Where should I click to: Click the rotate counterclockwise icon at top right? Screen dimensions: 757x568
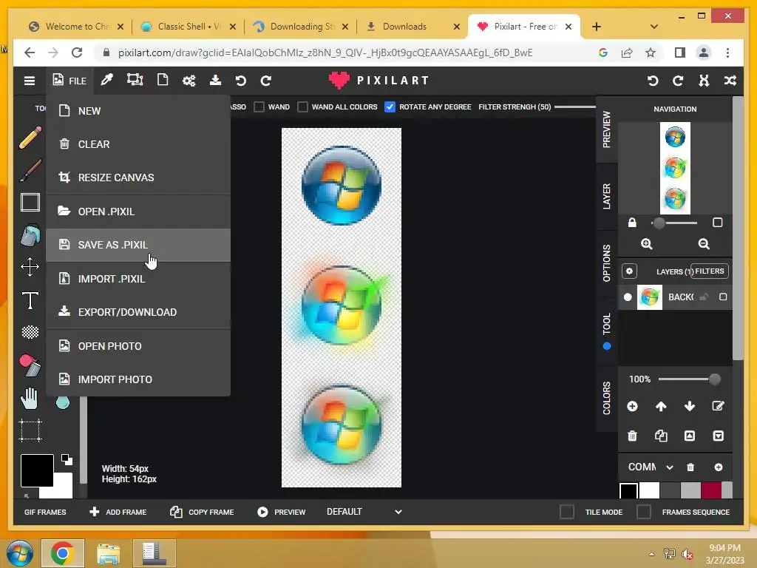[653, 81]
